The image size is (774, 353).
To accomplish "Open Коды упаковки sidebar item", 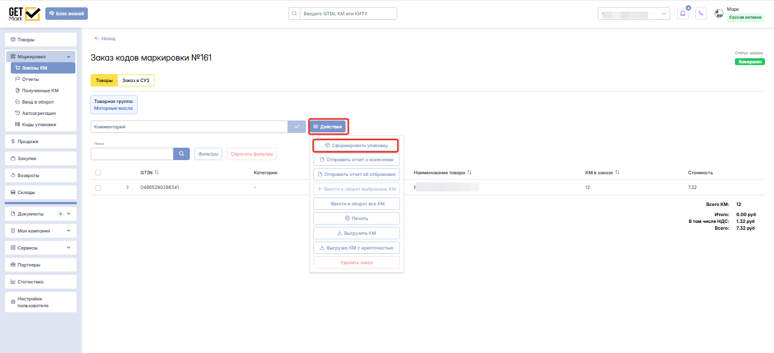I will pyautogui.click(x=43, y=124).
